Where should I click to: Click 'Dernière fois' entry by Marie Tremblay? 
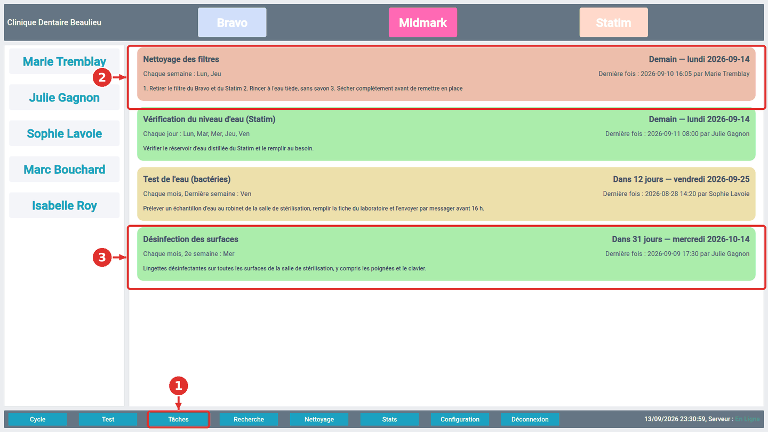click(674, 74)
